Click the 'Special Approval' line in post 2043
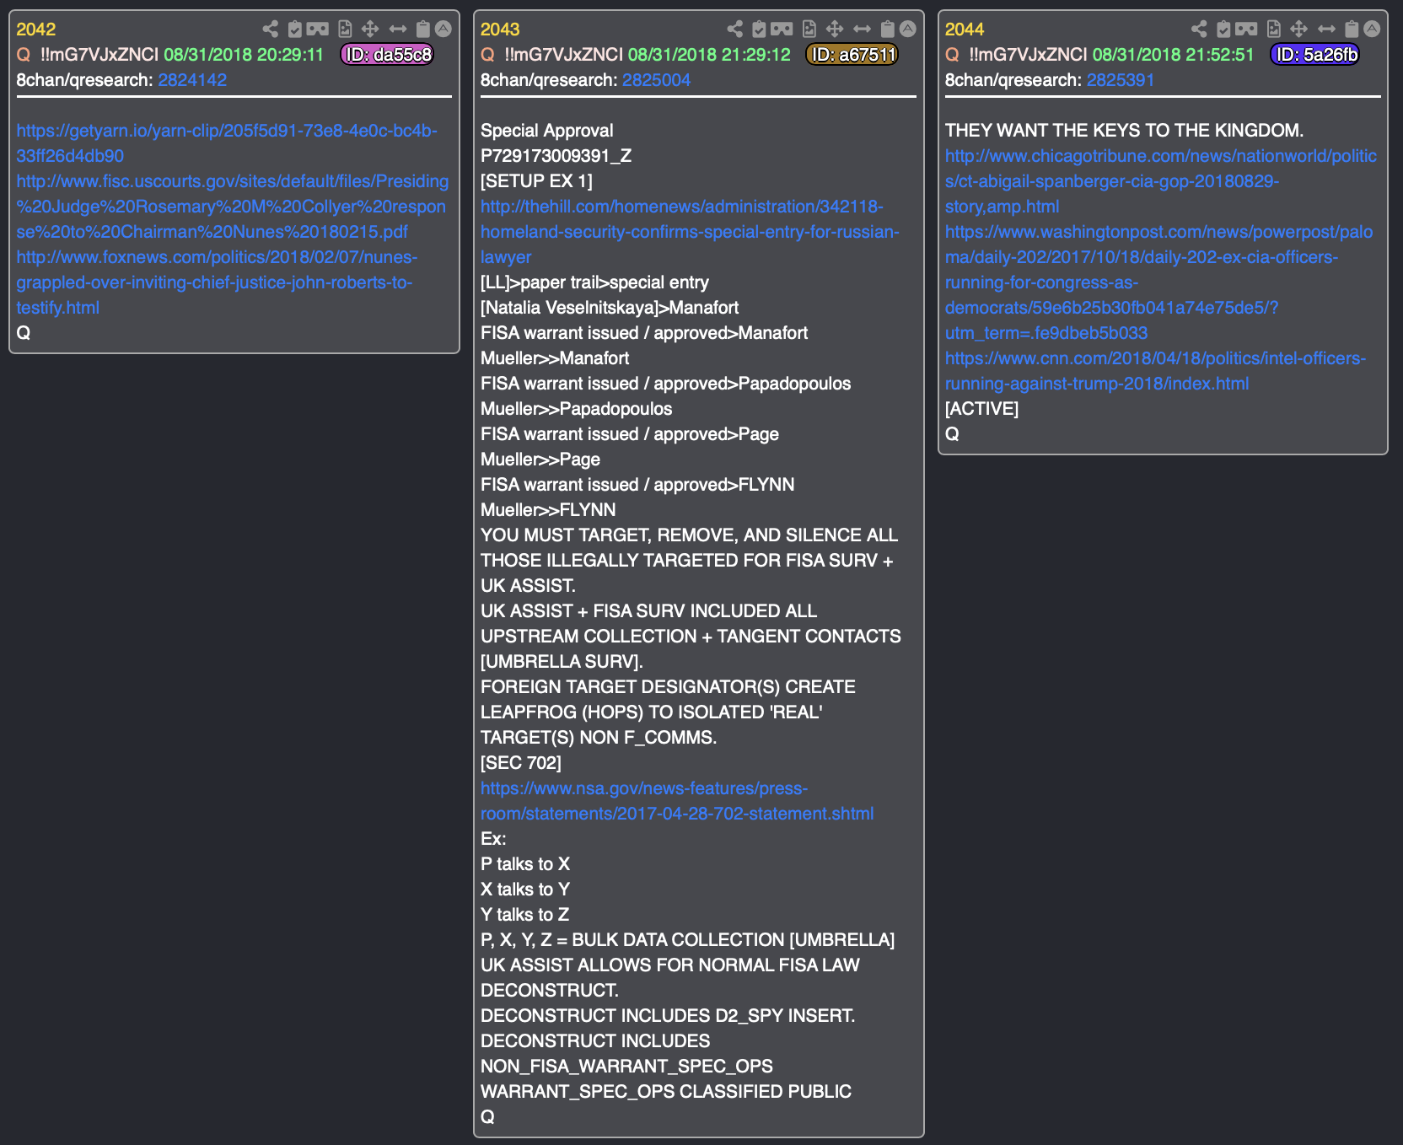This screenshot has height=1145, width=1403. pyautogui.click(x=547, y=131)
